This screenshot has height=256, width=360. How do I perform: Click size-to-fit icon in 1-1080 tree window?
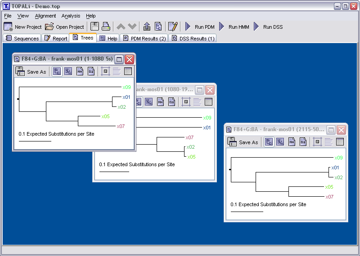point(105,71)
